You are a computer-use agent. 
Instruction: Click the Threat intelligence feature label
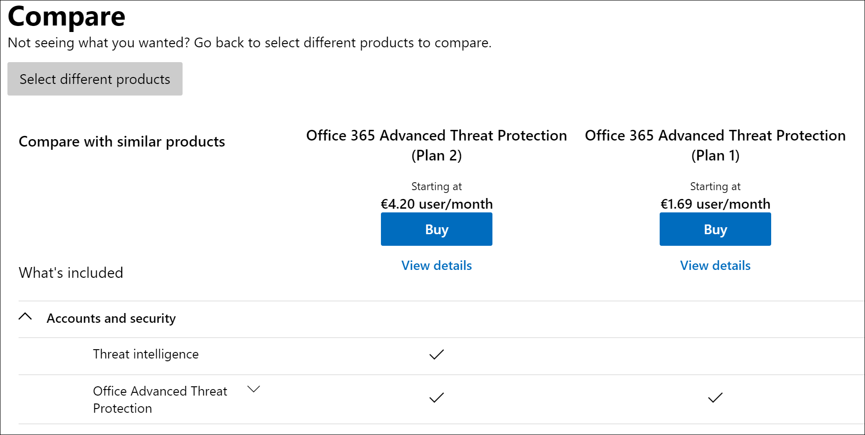point(146,354)
